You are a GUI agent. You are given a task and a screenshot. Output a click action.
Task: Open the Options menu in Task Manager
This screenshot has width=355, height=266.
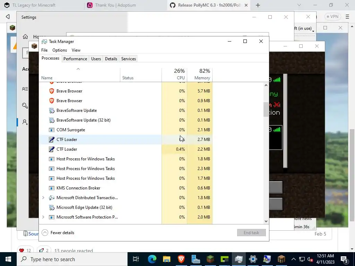click(60, 50)
